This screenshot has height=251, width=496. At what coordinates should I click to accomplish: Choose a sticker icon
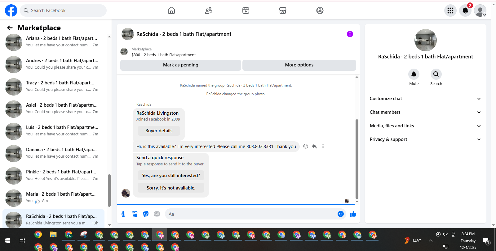click(146, 214)
